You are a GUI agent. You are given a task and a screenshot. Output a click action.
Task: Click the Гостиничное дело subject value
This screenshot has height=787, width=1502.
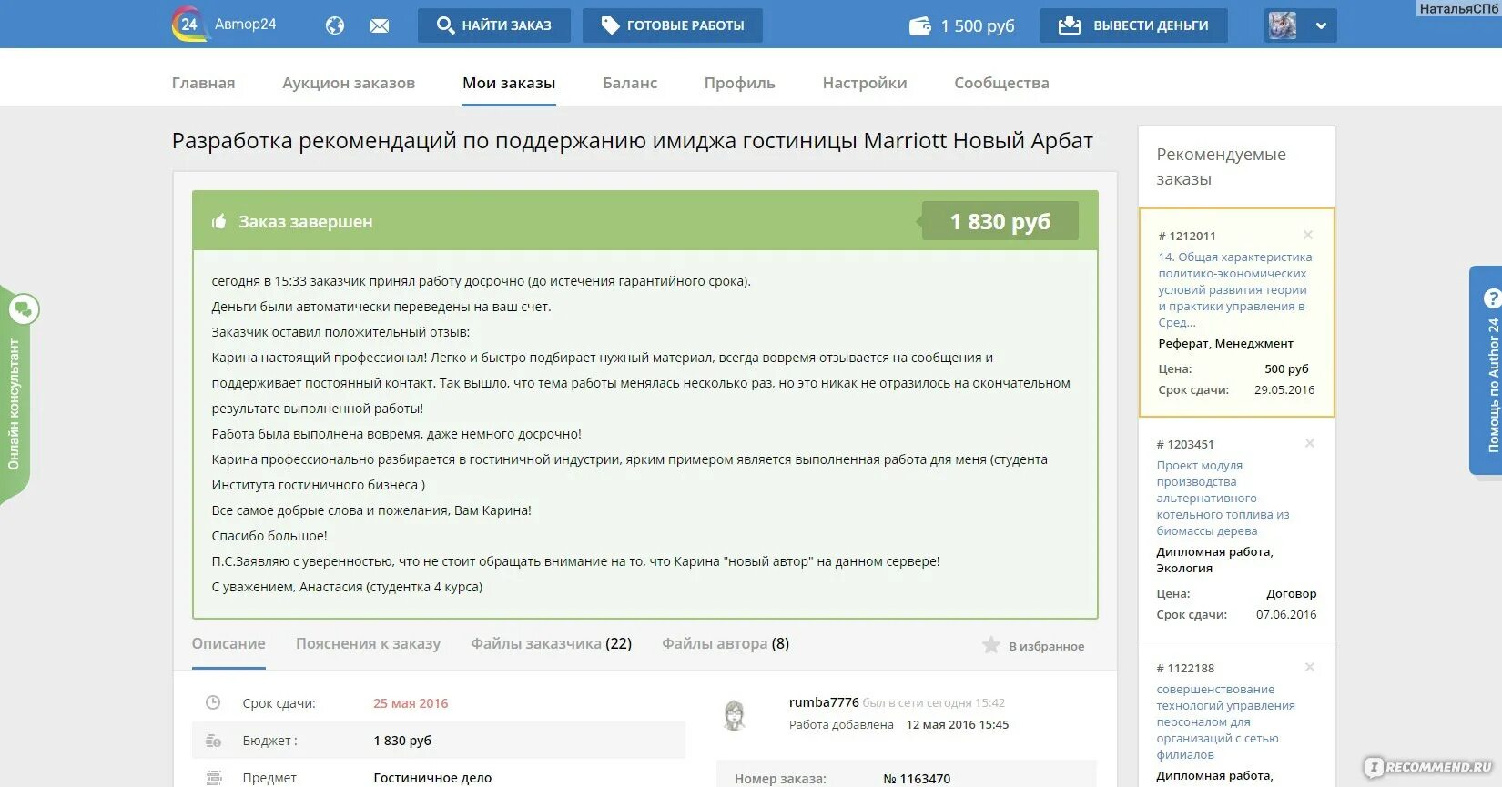[432, 778]
